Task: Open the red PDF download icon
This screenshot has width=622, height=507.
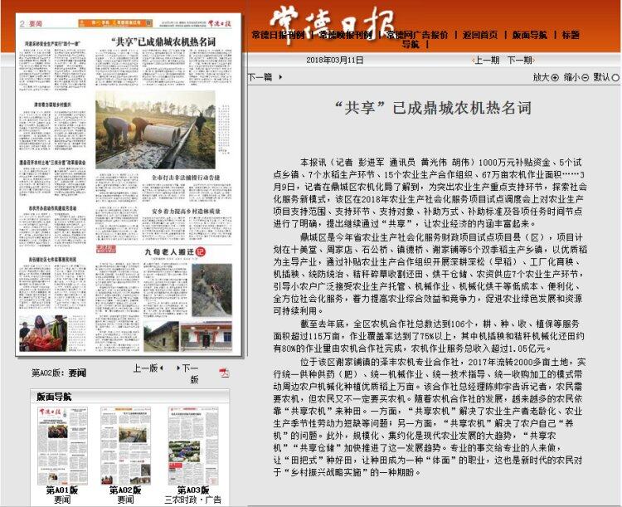Action: 224,373
